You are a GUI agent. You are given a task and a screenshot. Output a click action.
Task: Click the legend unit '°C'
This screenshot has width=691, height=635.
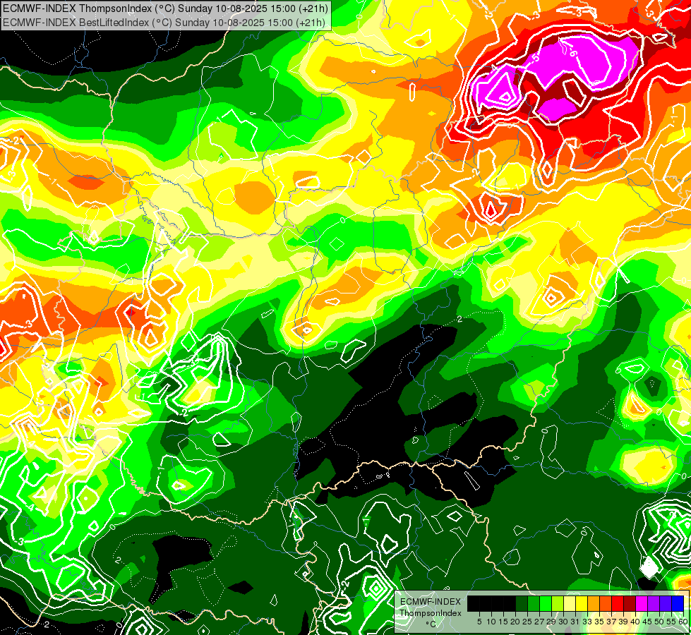point(431,624)
